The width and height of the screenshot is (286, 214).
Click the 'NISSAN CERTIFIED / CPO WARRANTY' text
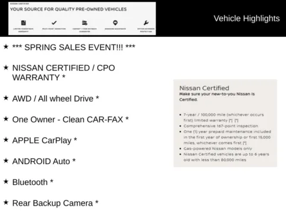coord(64,73)
